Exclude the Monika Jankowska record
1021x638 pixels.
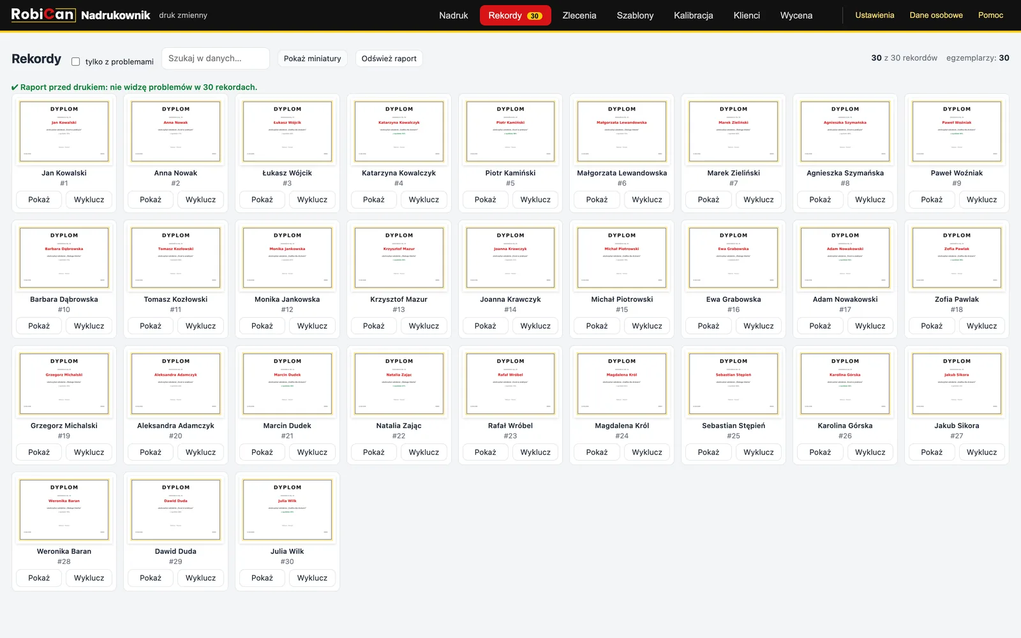click(312, 326)
